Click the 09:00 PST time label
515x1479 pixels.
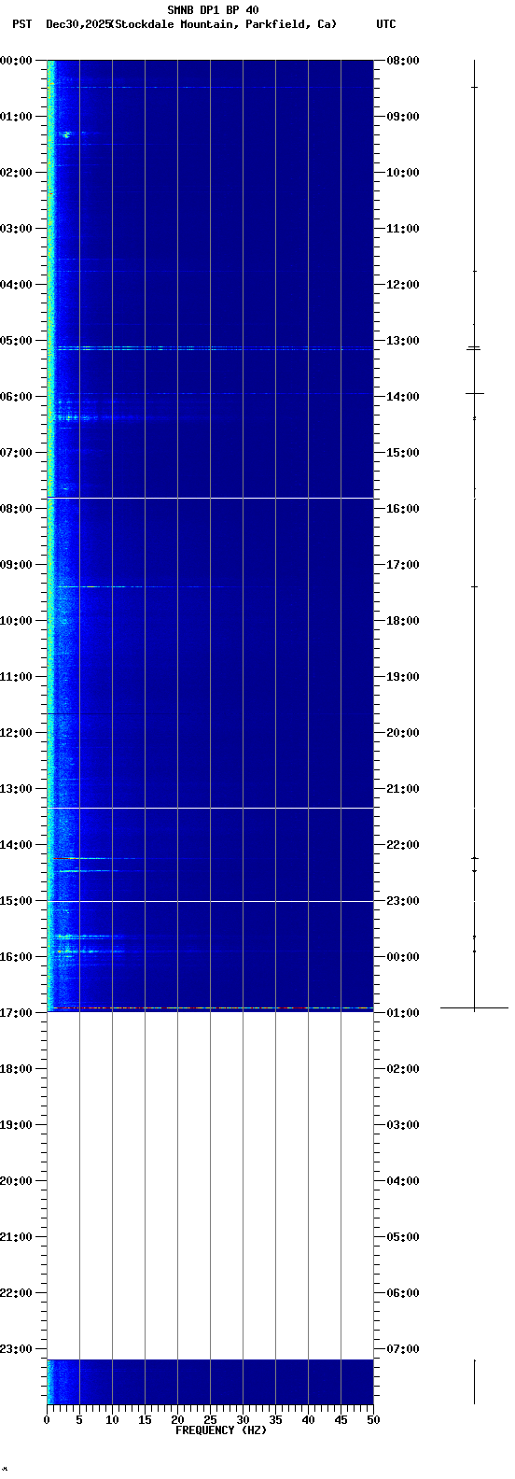coord(16,565)
